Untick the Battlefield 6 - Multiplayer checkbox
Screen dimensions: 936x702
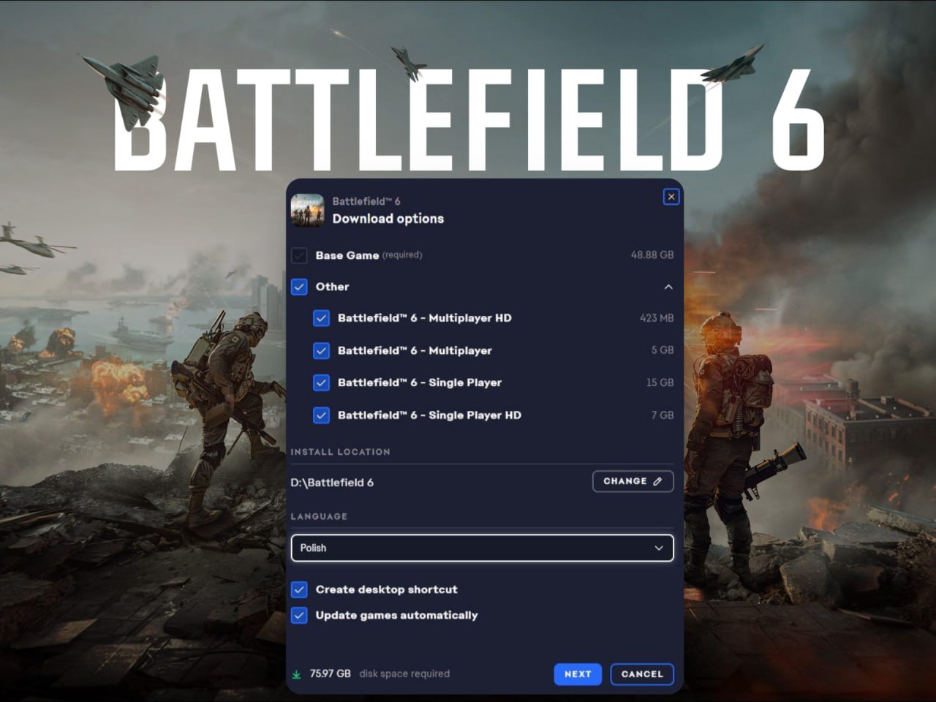[x=321, y=350]
